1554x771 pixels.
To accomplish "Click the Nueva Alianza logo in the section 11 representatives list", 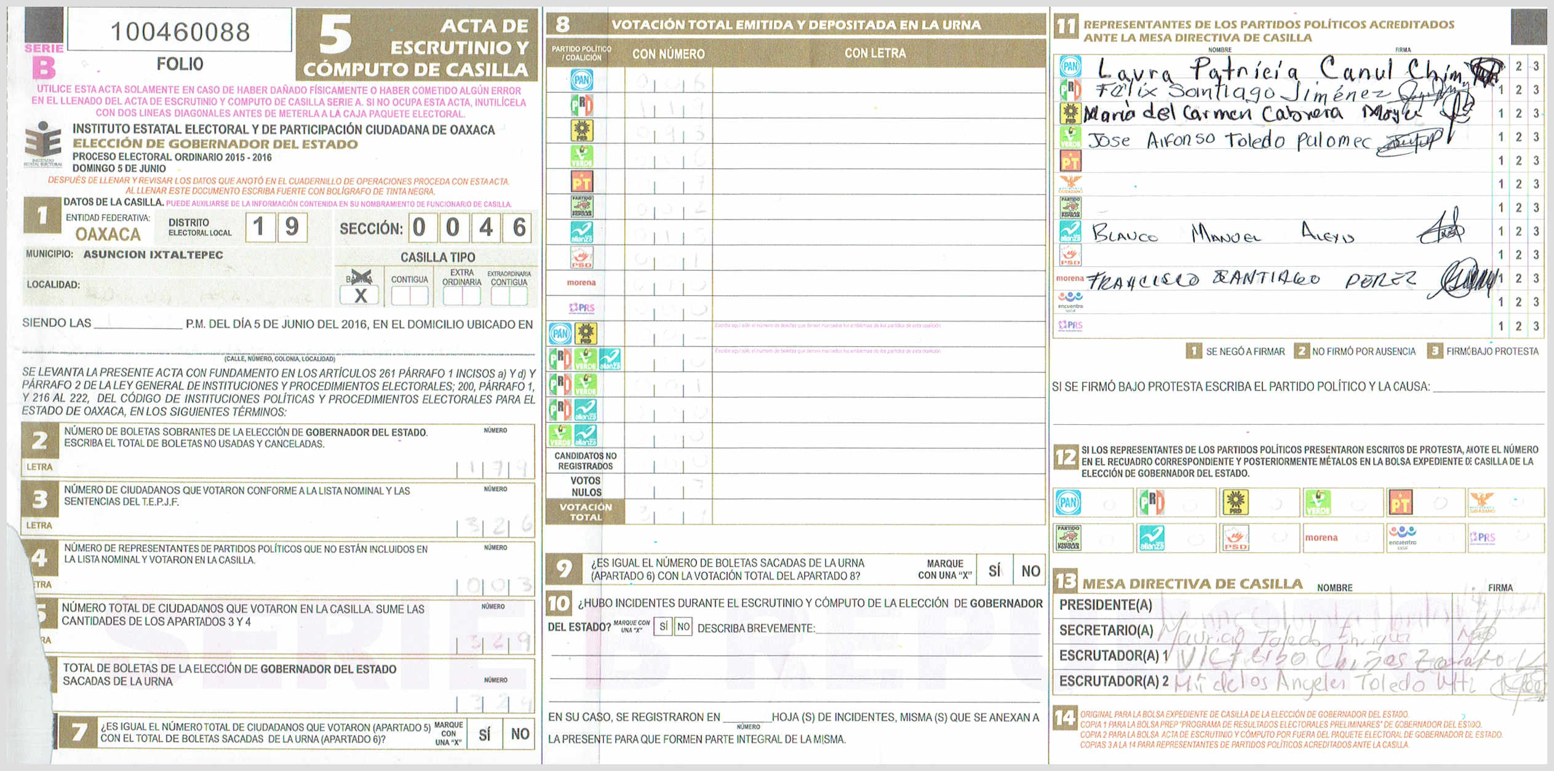I will (1070, 231).
